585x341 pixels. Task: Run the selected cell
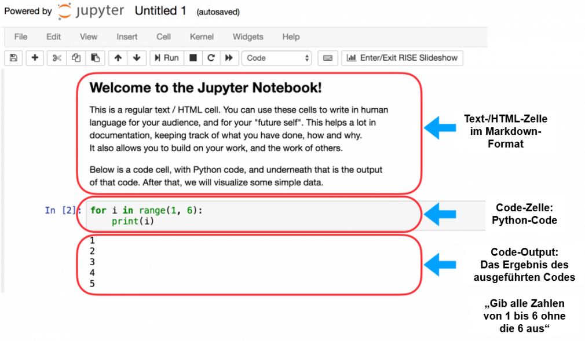167,58
